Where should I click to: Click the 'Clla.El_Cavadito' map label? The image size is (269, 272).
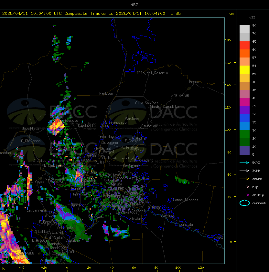coord(163,107)
